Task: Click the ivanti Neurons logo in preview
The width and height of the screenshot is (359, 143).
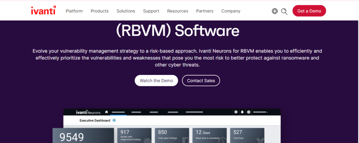Action: coord(88,113)
